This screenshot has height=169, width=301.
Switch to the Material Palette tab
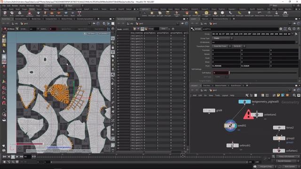(x=221, y=85)
